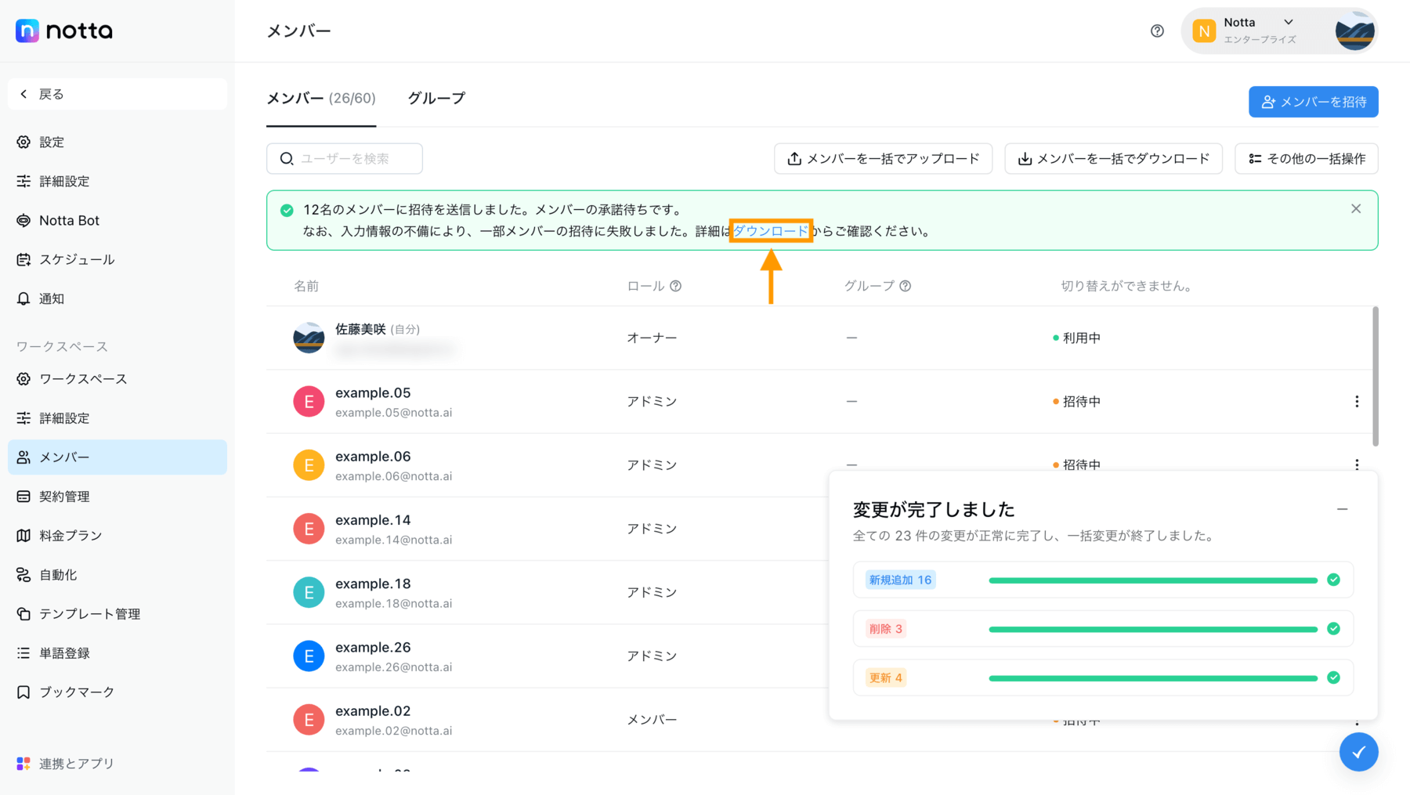The height and width of the screenshot is (795, 1410).
Task: Open 契約管理 page
Action: pos(117,497)
